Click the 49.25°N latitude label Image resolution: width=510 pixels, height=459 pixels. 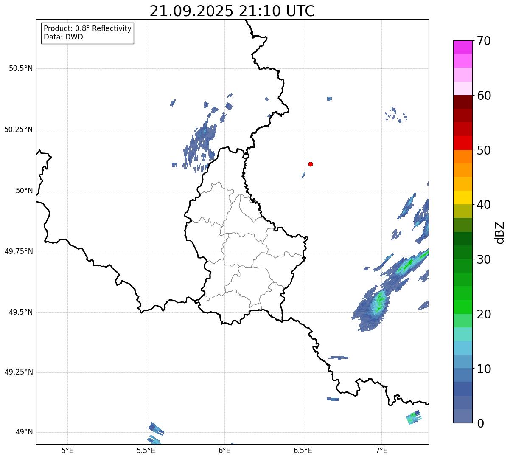19,372
